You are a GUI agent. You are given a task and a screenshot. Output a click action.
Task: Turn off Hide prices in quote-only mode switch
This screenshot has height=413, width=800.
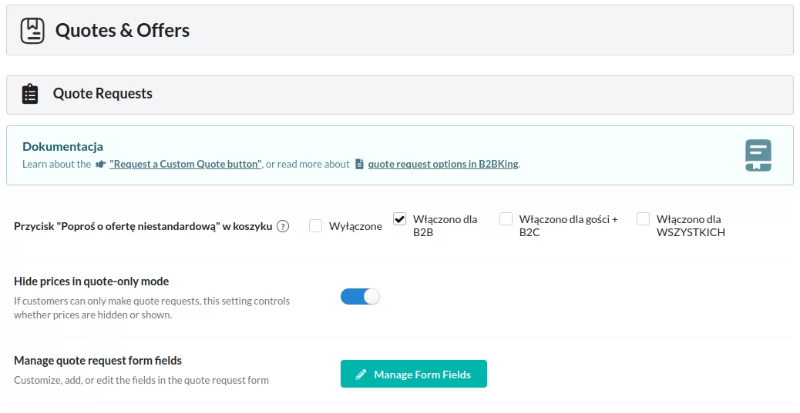tap(360, 296)
